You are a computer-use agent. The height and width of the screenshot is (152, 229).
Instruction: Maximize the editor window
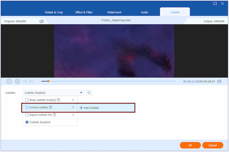[x=215, y=3]
